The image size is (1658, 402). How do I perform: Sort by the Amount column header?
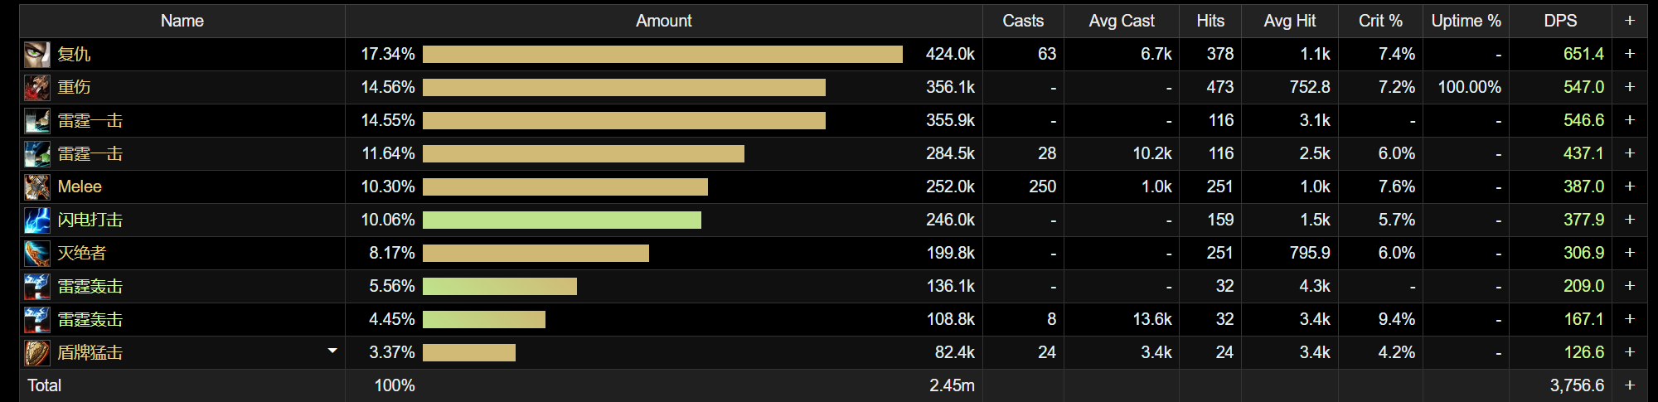point(663,21)
